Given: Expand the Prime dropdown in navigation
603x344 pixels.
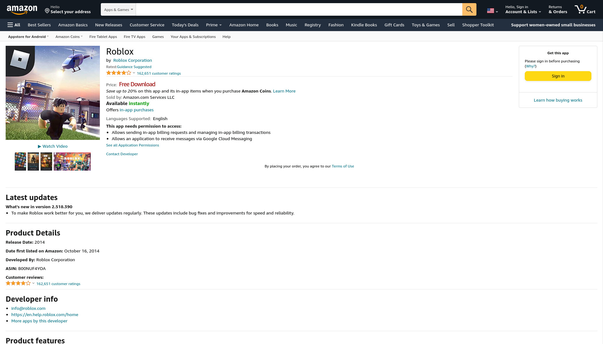Looking at the screenshot, I should (214, 25).
